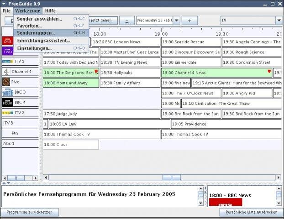
Task: Click the channel list horizontal scrollbar thumb
Action: coord(16,178)
